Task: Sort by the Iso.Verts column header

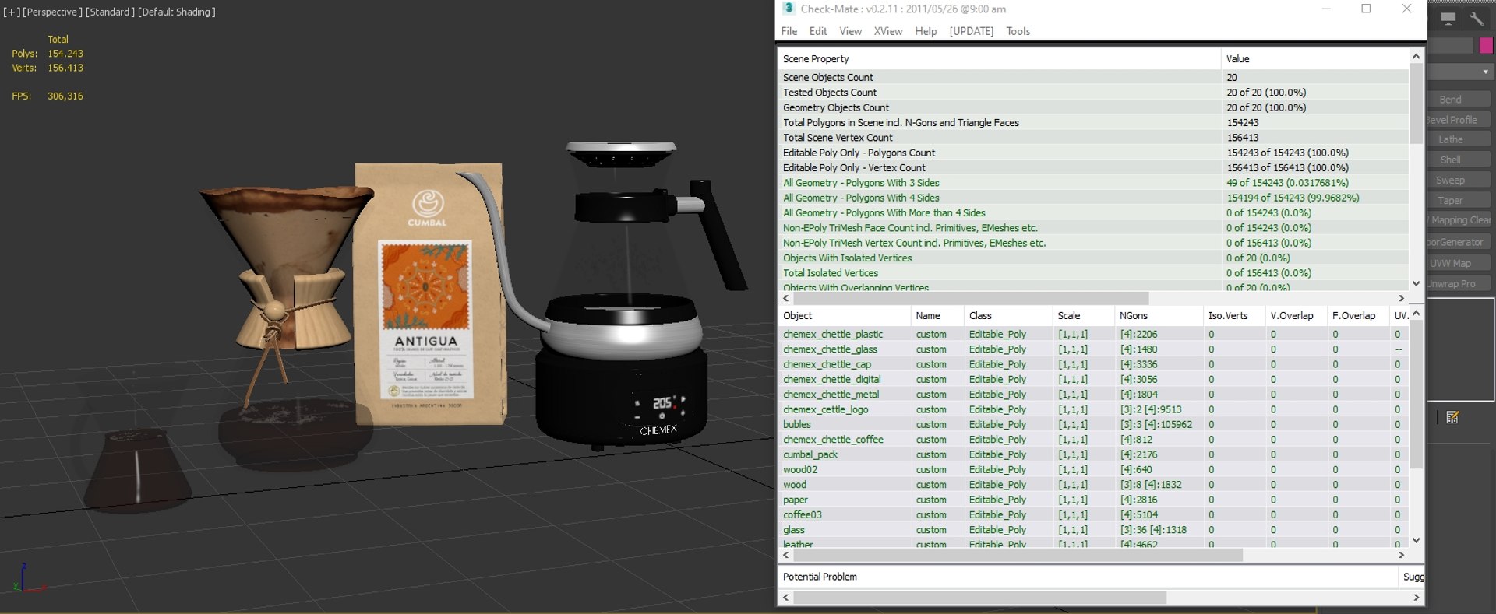Action: click(x=1233, y=316)
